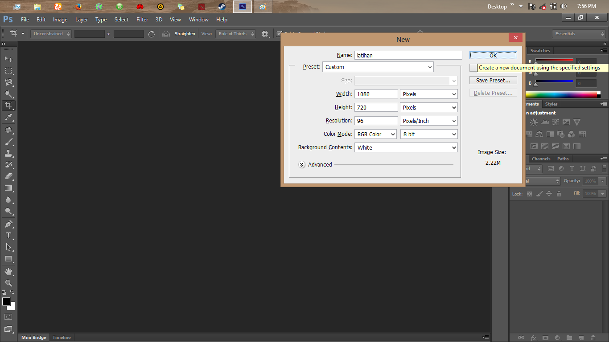
Task: Click the Brightness/Contrast adjustment icon
Action: [x=533, y=122]
